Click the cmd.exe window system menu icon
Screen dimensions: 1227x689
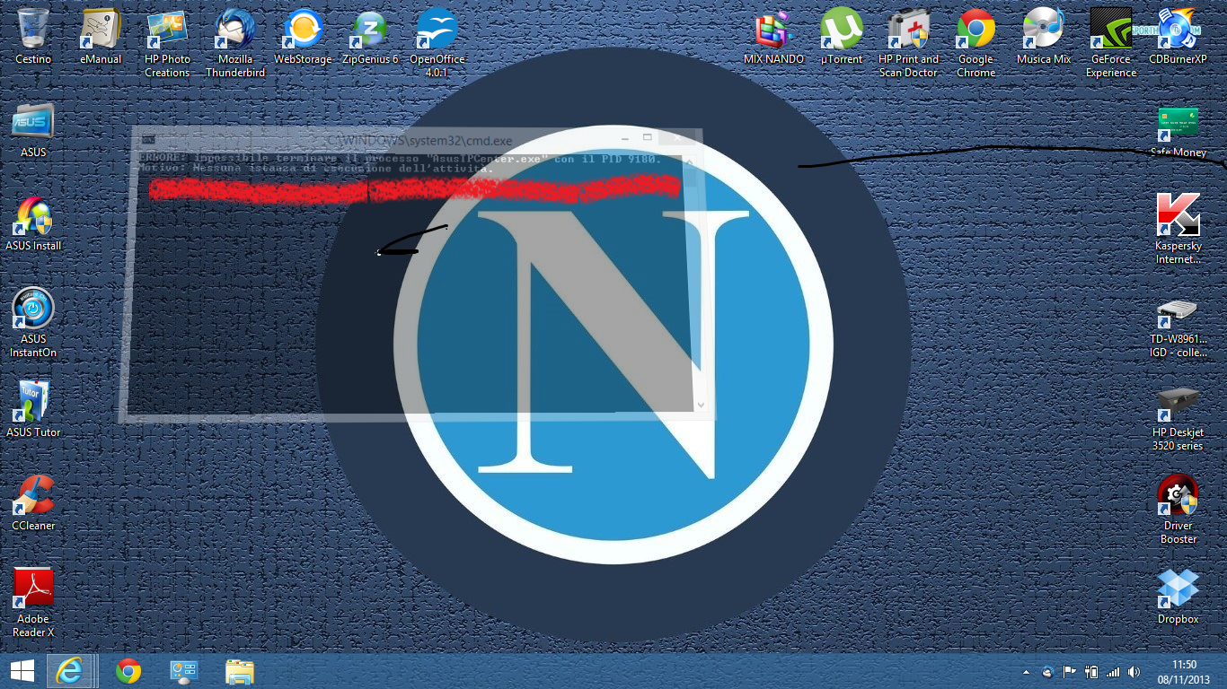[148, 141]
